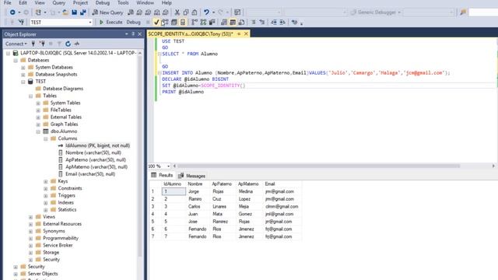Click the Save All toolbar icon
498x280 pixels.
83,12
